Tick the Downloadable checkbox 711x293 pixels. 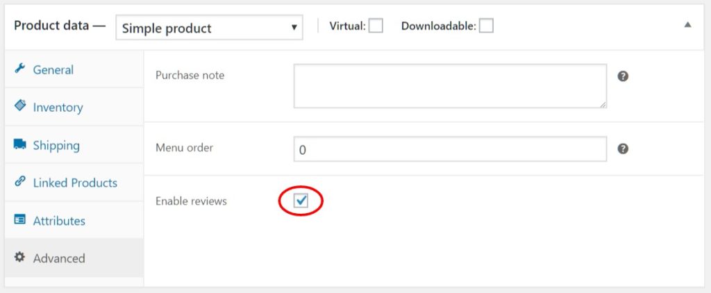tap(486, 26)
